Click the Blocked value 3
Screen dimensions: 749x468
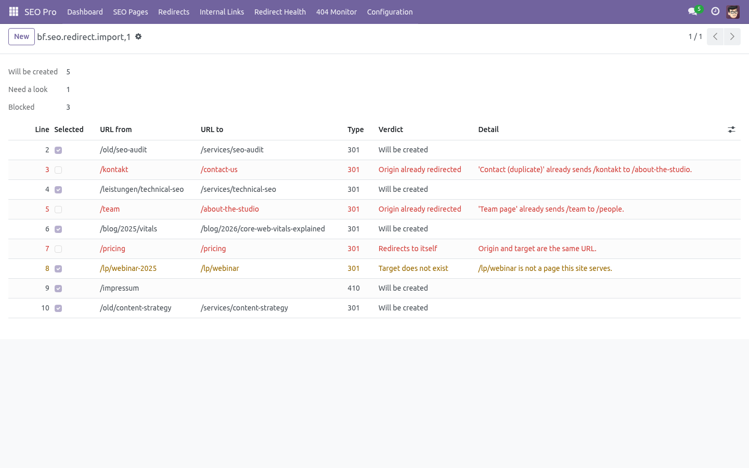pos(68,107)
